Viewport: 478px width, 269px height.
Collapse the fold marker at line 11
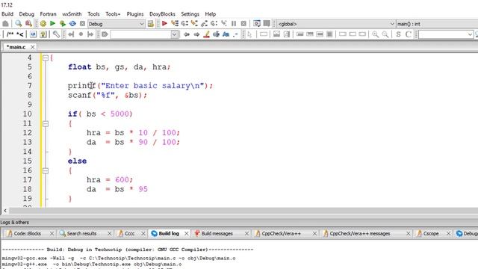click(46, 123)
